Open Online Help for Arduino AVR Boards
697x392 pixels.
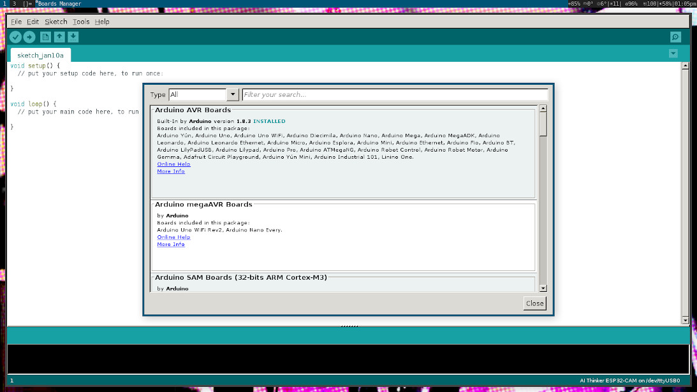click(x=173, y=164)
